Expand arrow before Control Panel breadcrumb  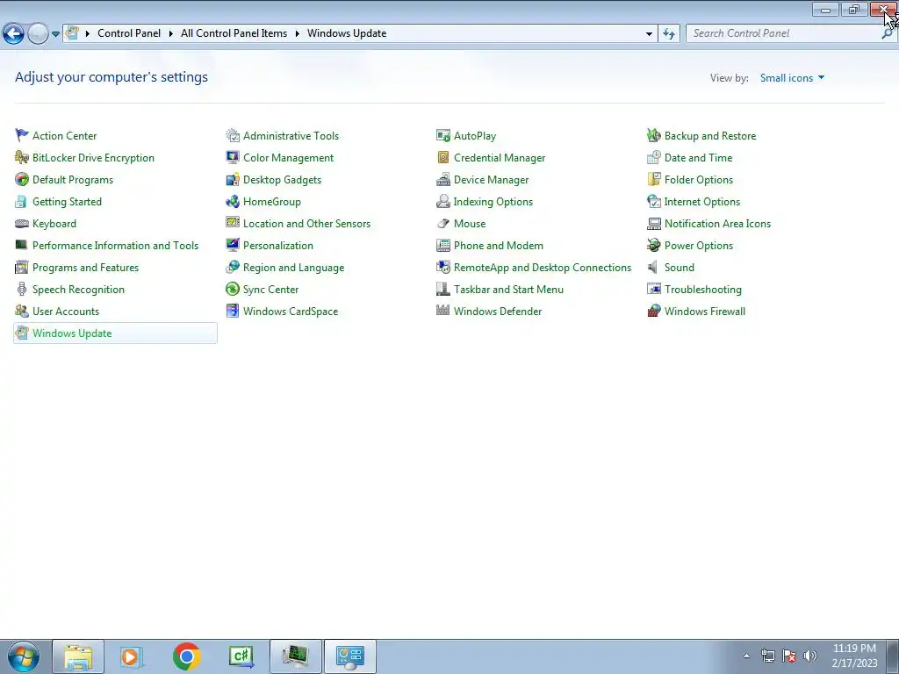[x=88, y=34]
